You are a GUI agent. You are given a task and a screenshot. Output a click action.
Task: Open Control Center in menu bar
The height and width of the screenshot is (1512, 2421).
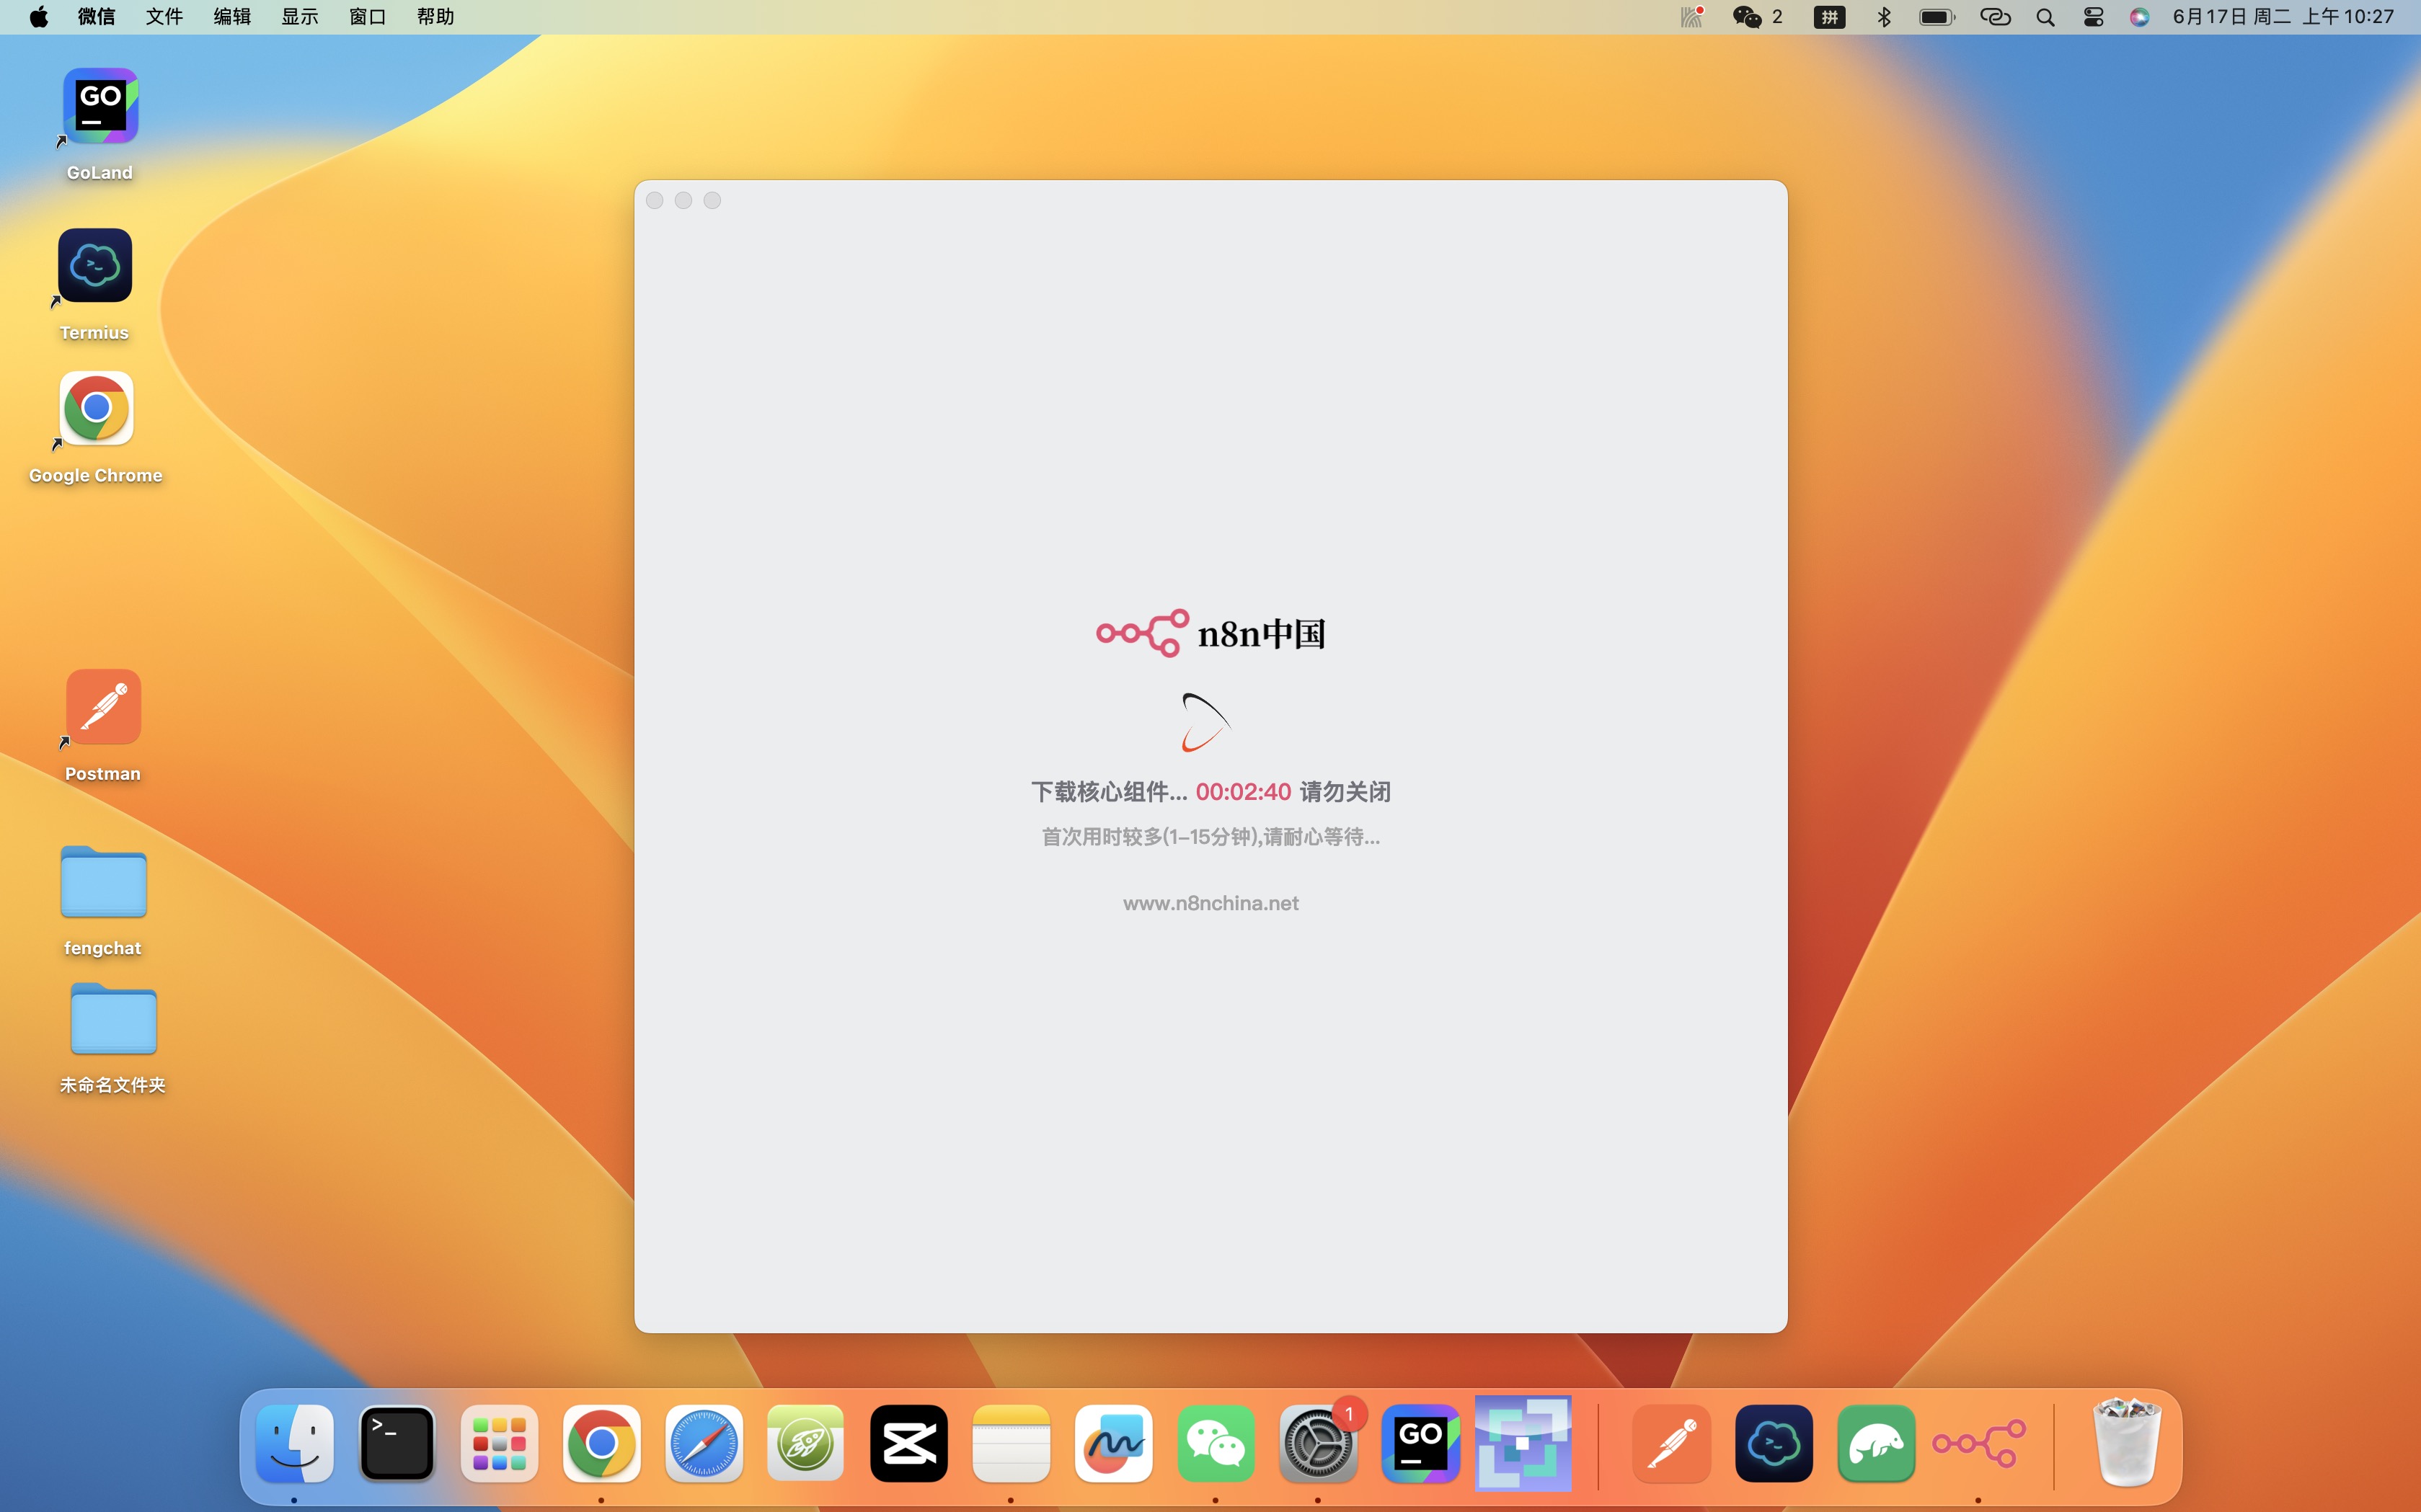click(2094, 17)
